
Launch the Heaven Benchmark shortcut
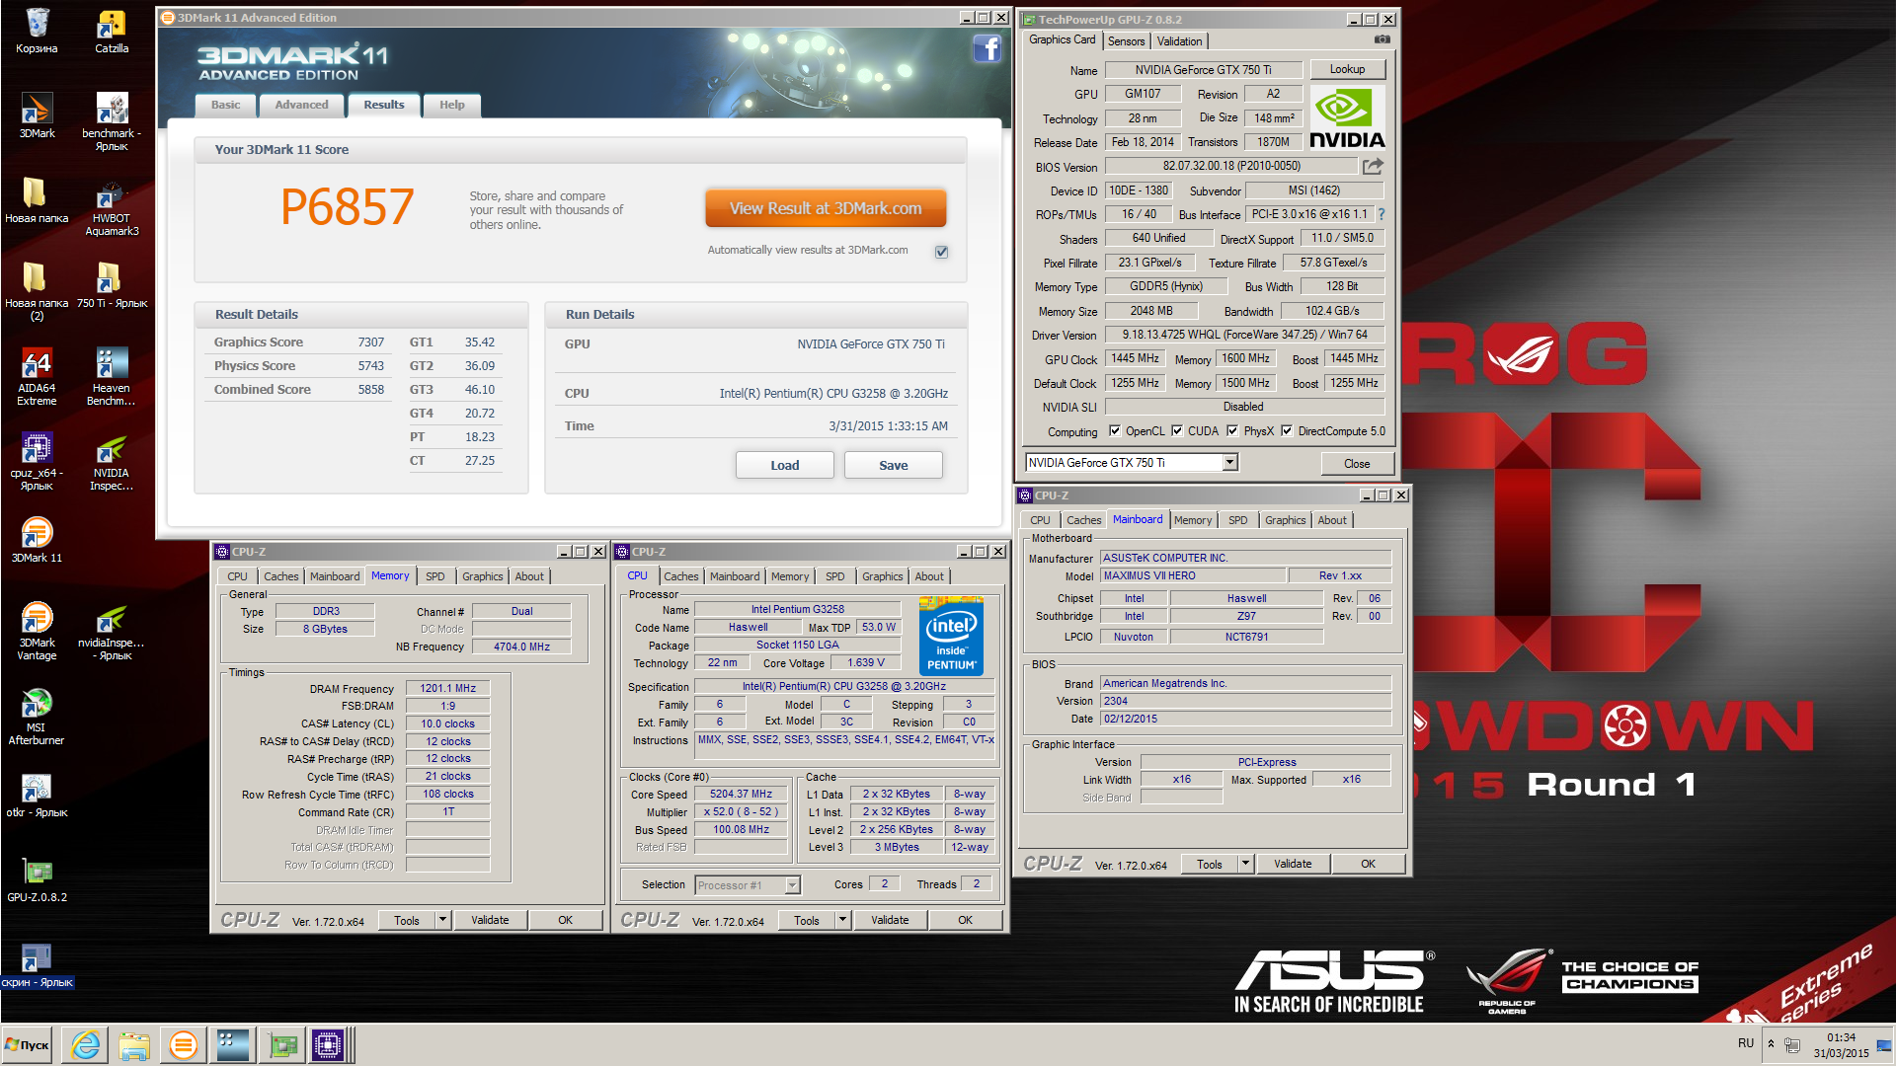point(112,376)
